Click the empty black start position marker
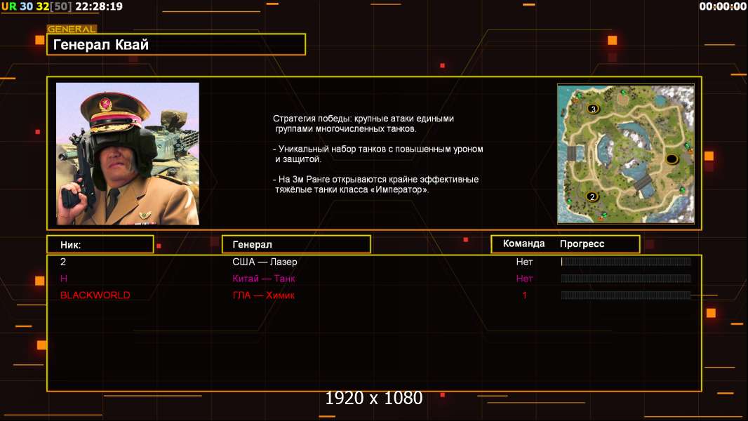Viewport: 748px width, 421px height. click(672, 159)
